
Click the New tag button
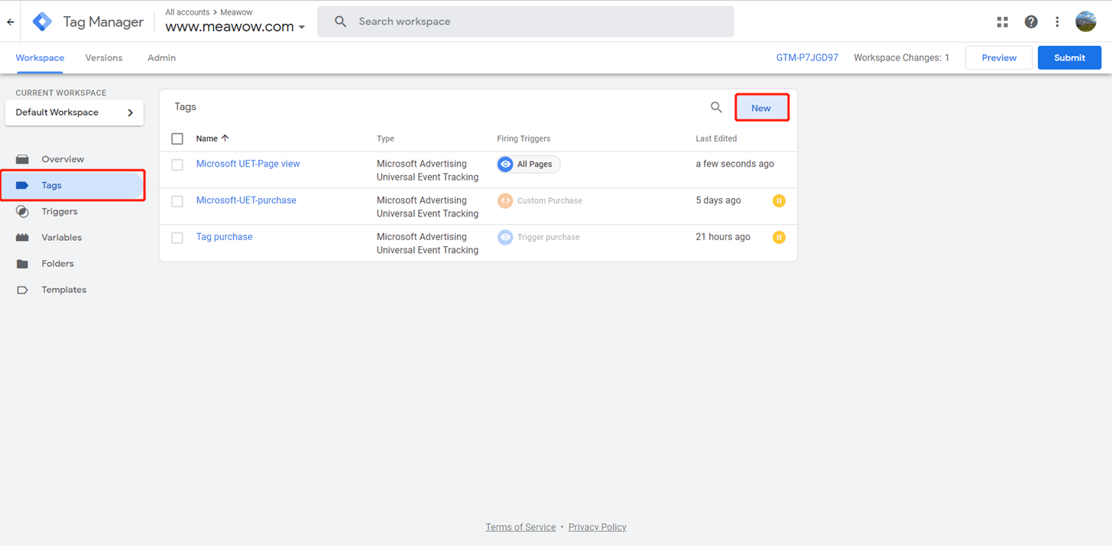761,108
